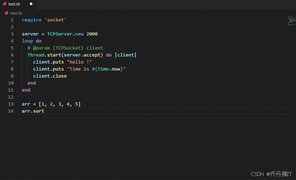Click the '@param' comment tag on line 5
296x180 pixels.
point(41,48)
